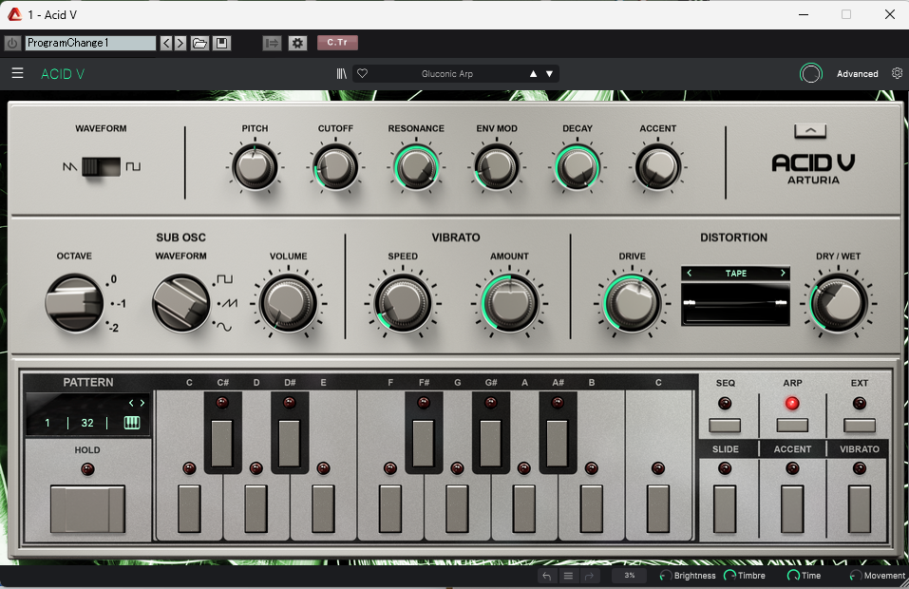Image resolution: width=909 pixels, height=589 pixels.
Task: Click the Decay knob
Action: click(577, 167)
